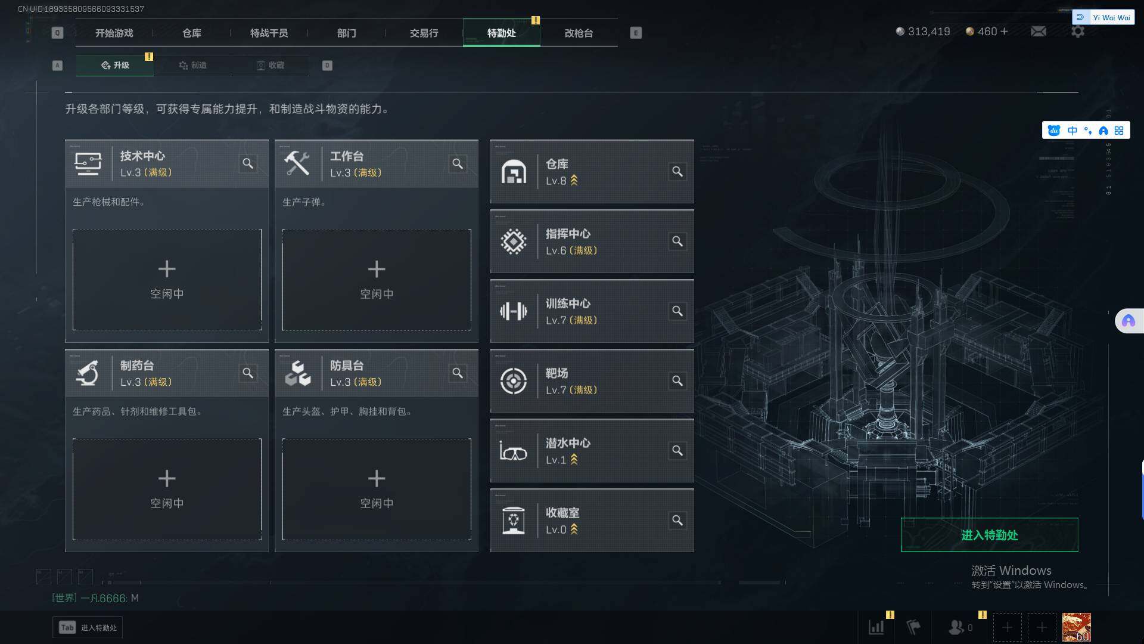Click the plus beside 460 currency
Screen dimensions: 1144x644
1004,31
